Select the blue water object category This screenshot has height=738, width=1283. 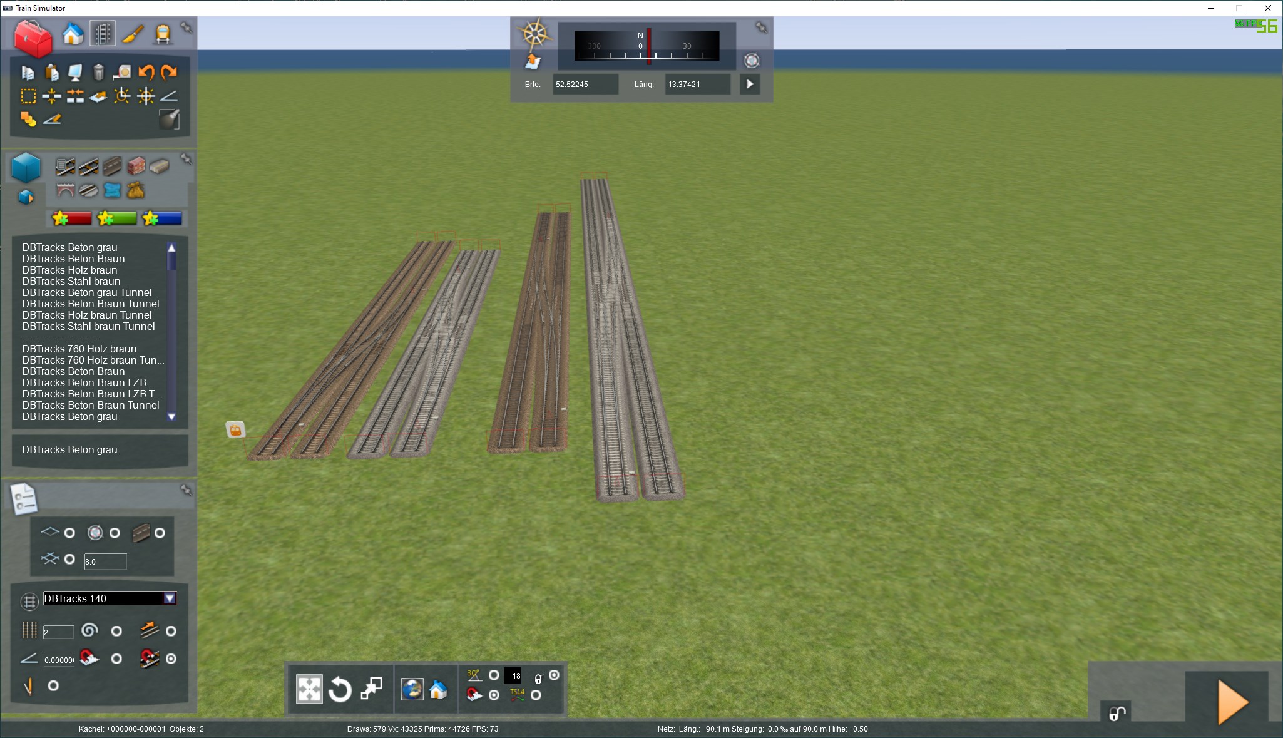(x=113, y=190)
